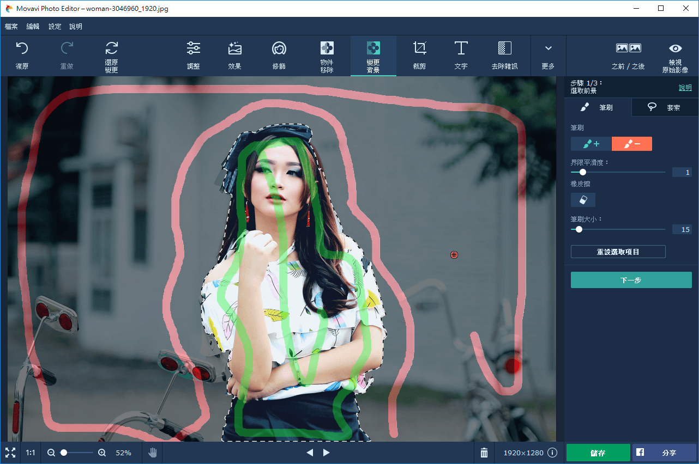The width and height of the screenshot is (699, 464).
Task: Select the Crop (裁剪) tool
Action: (x=419, y=55)
